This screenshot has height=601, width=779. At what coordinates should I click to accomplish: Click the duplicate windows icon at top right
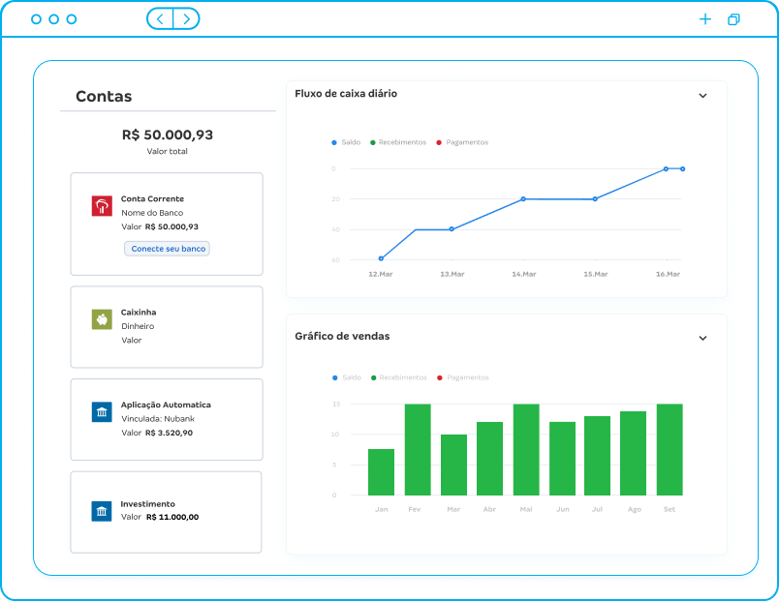pos(733,19)
